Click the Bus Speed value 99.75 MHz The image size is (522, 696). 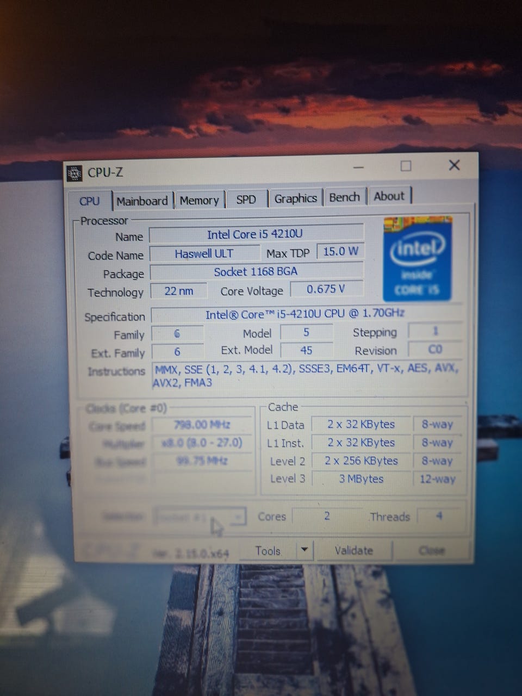click(202, 461)
